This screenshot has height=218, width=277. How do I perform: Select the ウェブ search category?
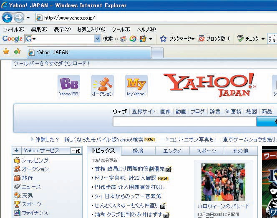click(x=120, y=111)
